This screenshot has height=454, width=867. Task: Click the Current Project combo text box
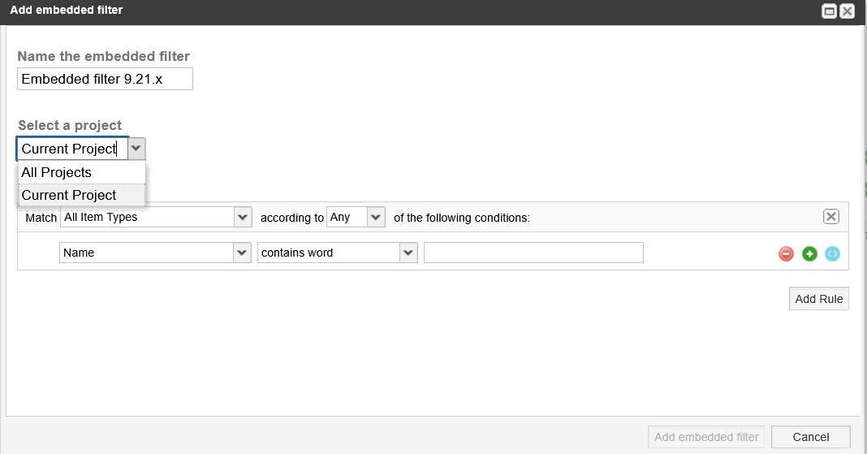click(x=72, y=149)
